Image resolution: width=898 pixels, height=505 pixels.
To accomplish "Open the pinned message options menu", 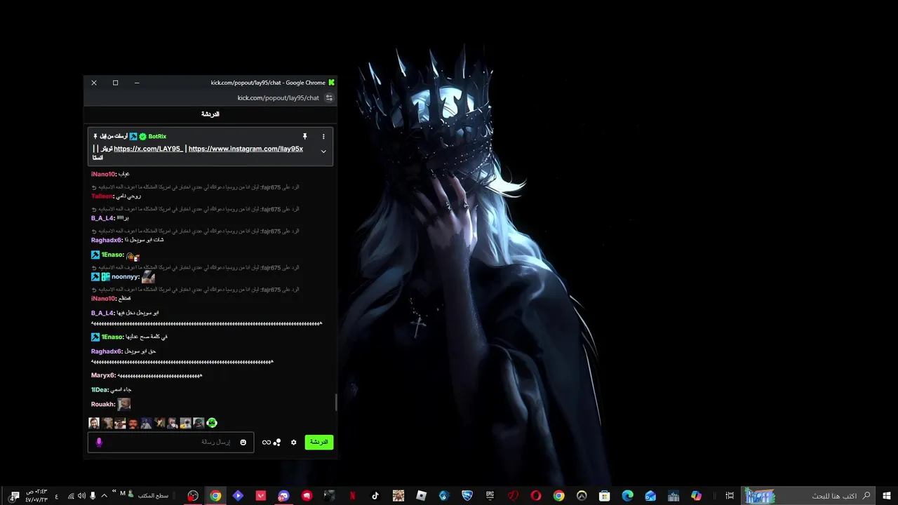I will click(x=323, y=136).
